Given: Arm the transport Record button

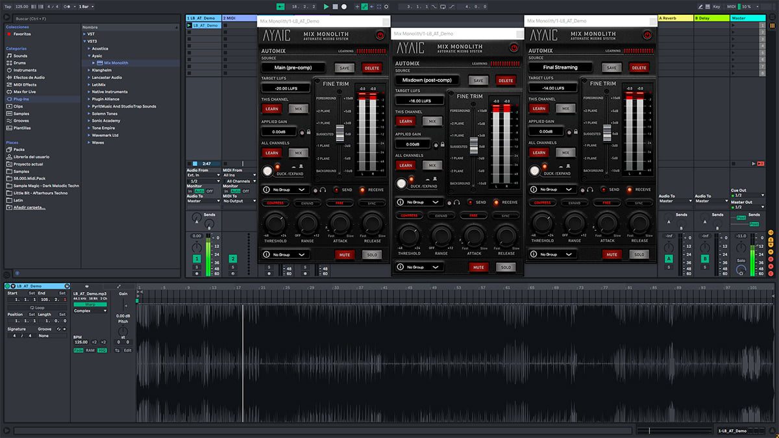Looking at the screenshot, I should pos(344,6).
